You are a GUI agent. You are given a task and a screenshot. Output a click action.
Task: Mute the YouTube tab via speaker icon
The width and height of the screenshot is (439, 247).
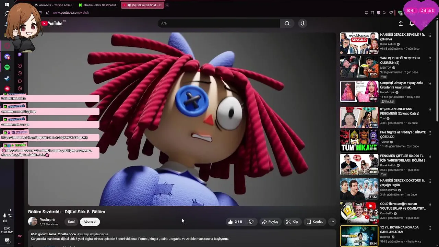tap(129, 5)
